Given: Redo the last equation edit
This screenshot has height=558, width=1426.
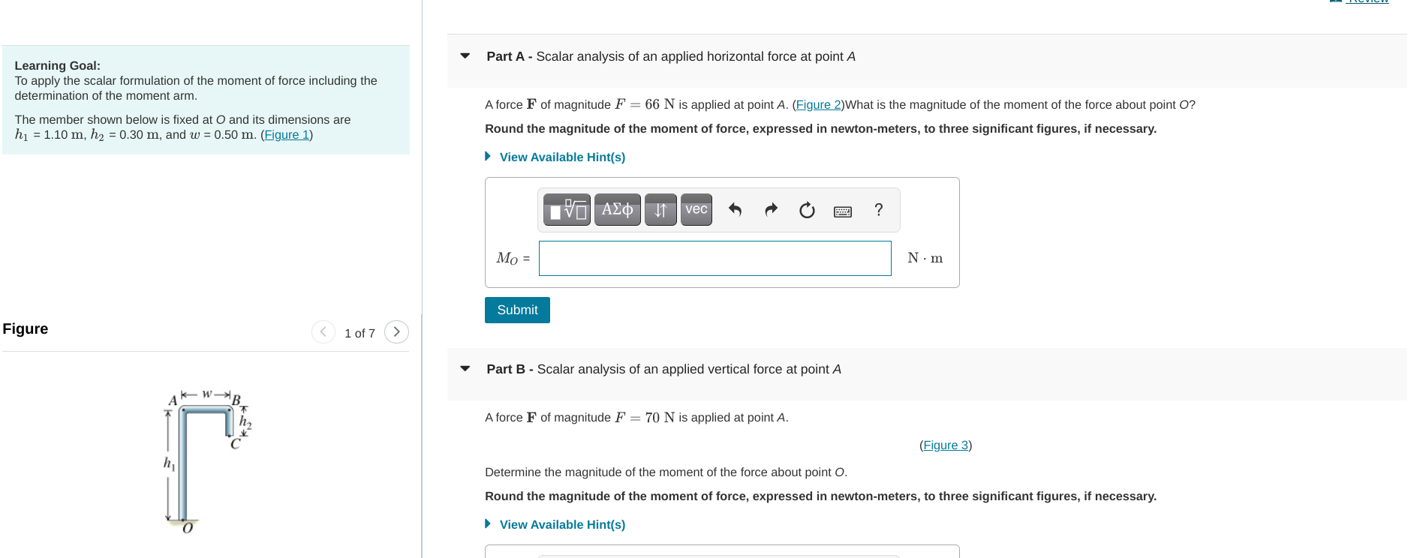Looking at the screenshot, I should (770, 210).
